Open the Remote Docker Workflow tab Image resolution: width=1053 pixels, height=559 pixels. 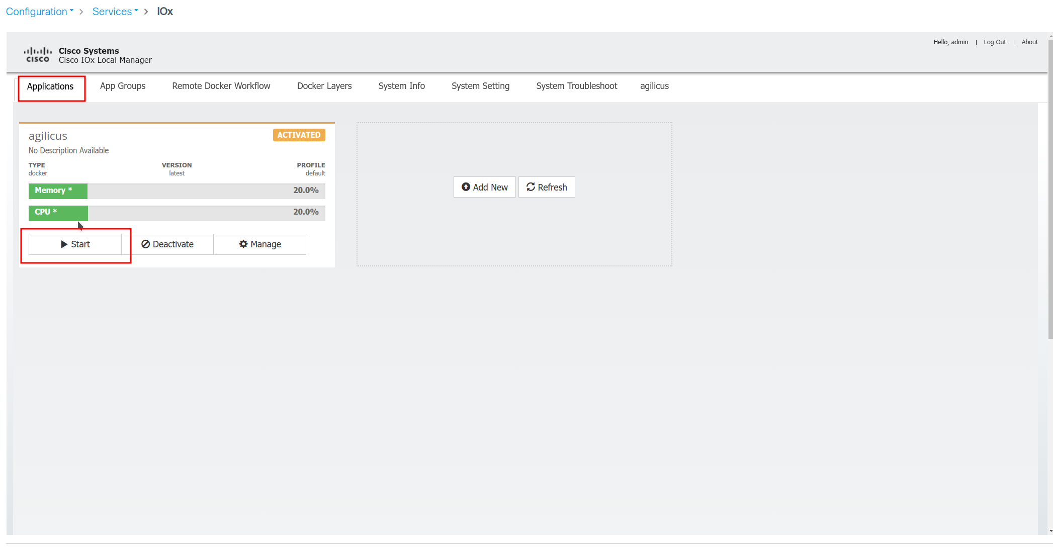pos(221,86)
